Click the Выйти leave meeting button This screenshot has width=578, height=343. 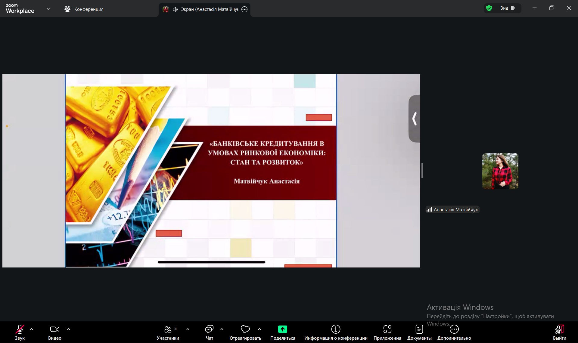click(559, 332)
